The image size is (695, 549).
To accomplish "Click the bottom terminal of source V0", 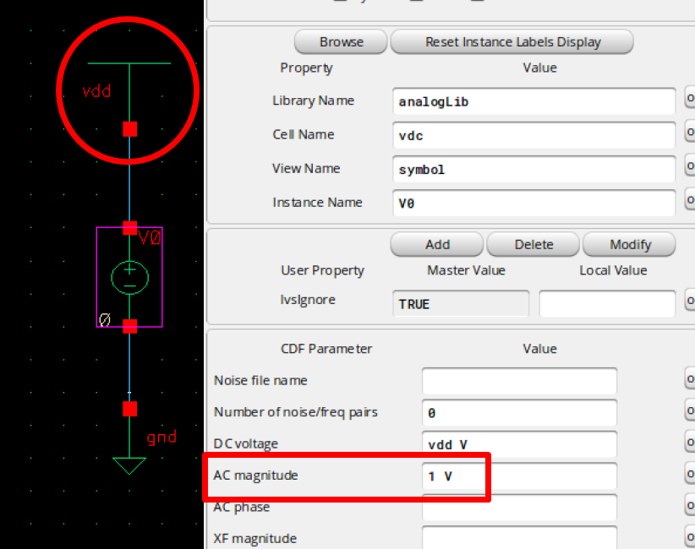I will pyautogui.click(x=129, y=326).
